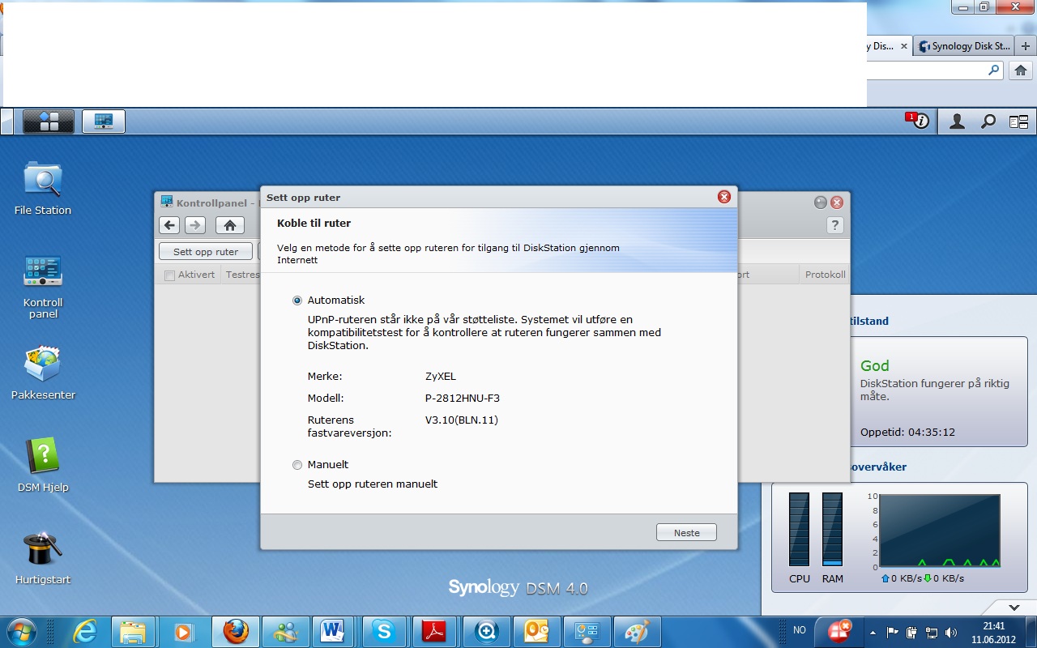Open File Station desktop icon
Screen dimensions: 1037x648
43,188
